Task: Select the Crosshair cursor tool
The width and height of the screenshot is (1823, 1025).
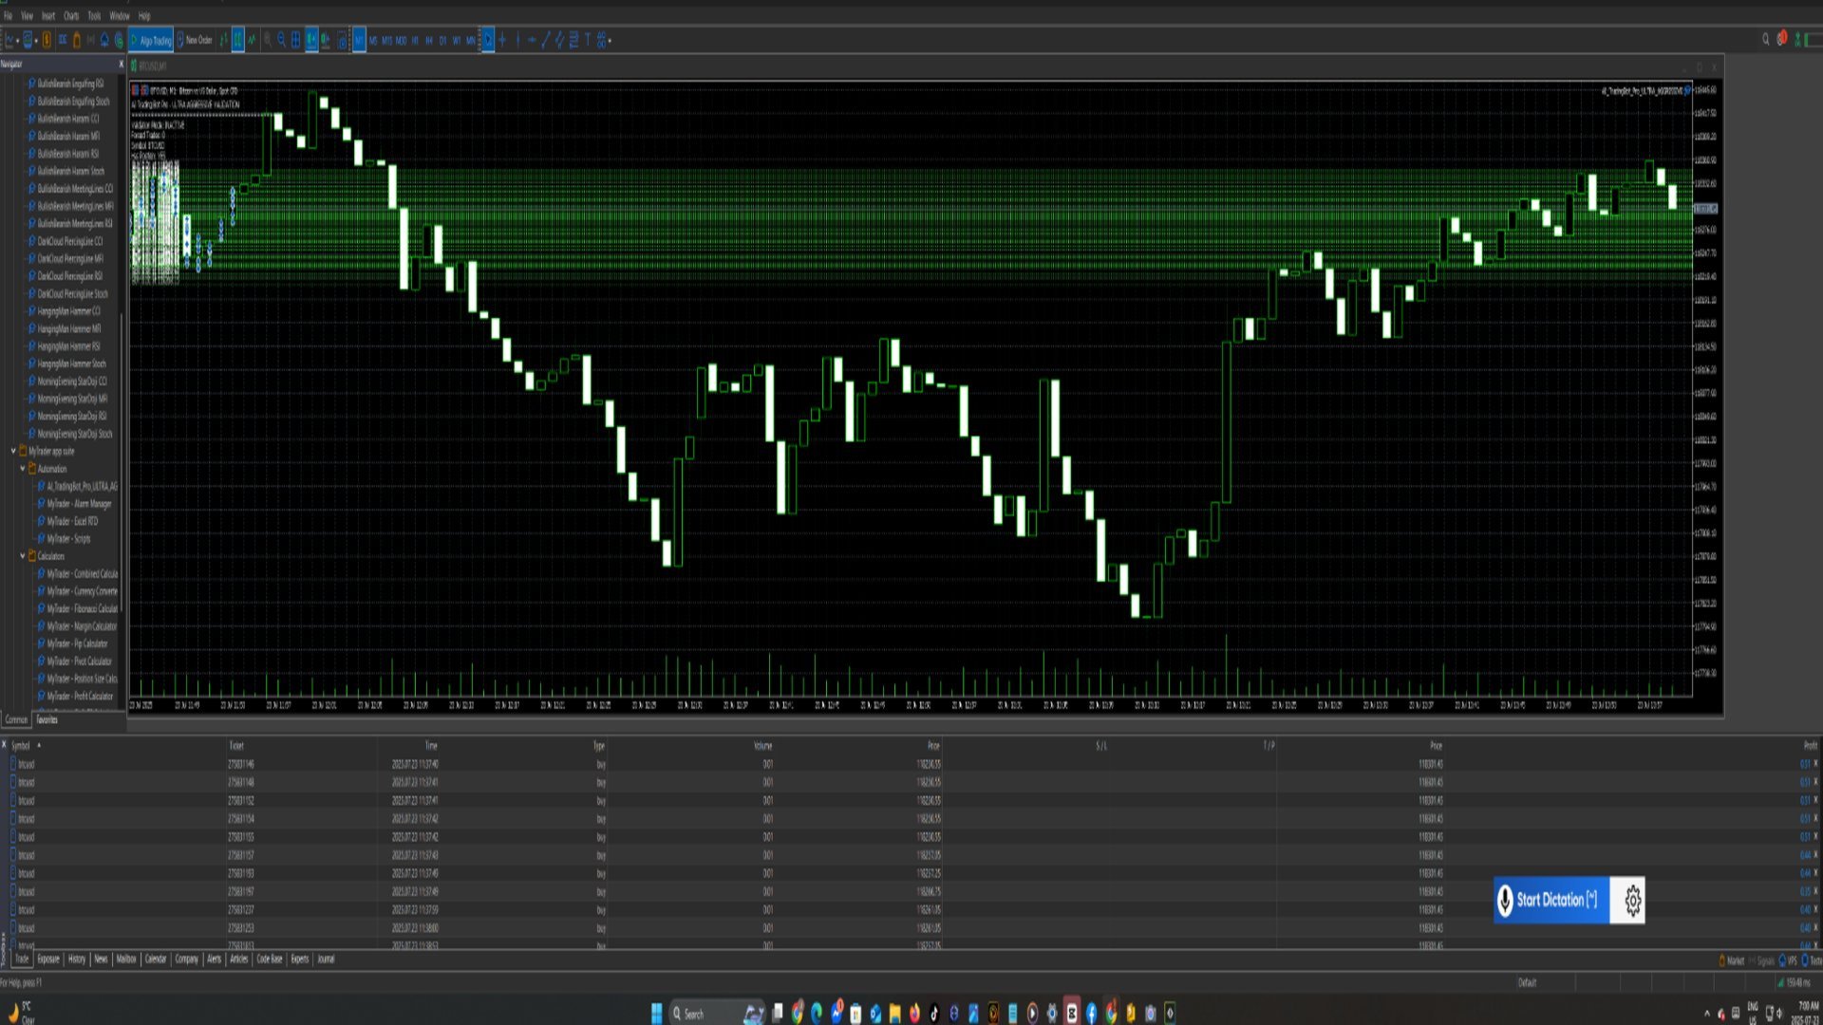Action: (x=502, y=40)
